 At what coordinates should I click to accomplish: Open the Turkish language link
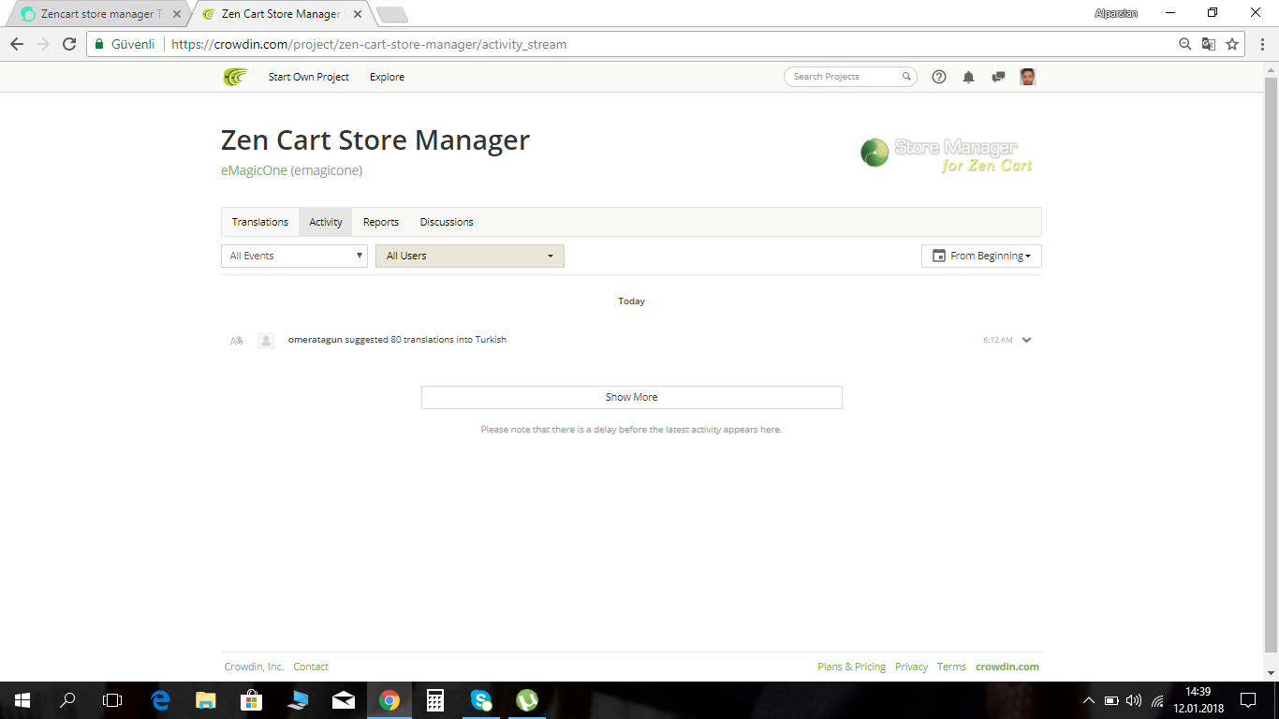pyautogui.click(x=491, y=340)
